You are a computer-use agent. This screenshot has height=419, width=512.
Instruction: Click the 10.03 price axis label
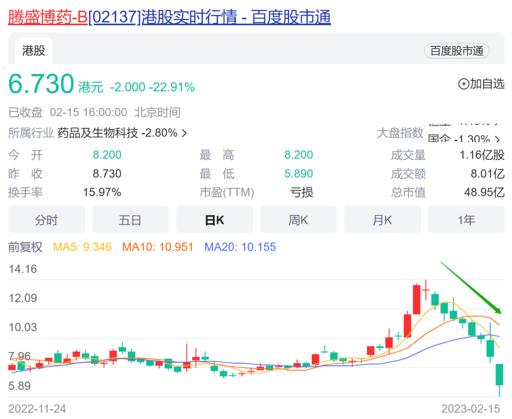pos(23,327)
